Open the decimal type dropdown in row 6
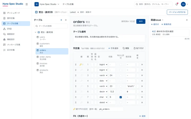 103,92
